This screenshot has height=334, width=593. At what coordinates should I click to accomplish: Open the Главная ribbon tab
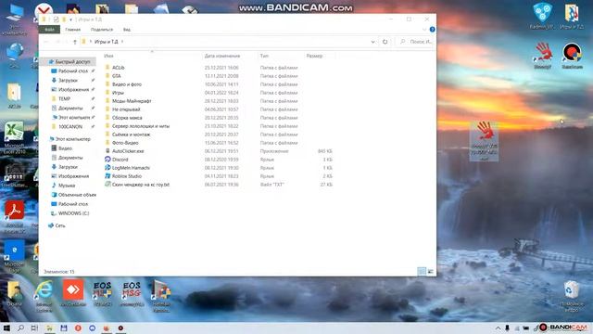[x=72, y=29]
